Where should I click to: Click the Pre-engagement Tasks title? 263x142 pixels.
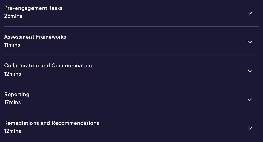(33, 8)
